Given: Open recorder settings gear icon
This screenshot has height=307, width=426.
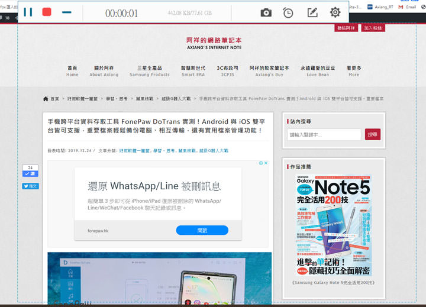Looking at the screenshot, I should 335,12.
